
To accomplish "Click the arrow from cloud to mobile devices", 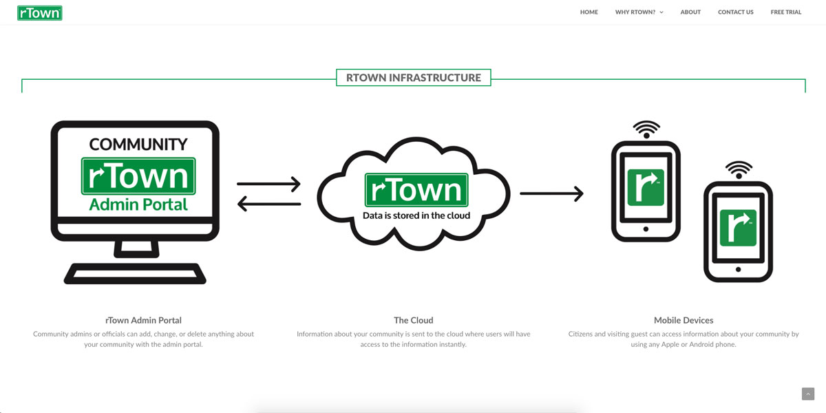I will [x=551, y=194].
